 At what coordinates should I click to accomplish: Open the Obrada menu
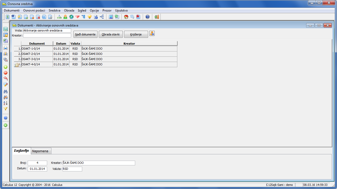69,10
